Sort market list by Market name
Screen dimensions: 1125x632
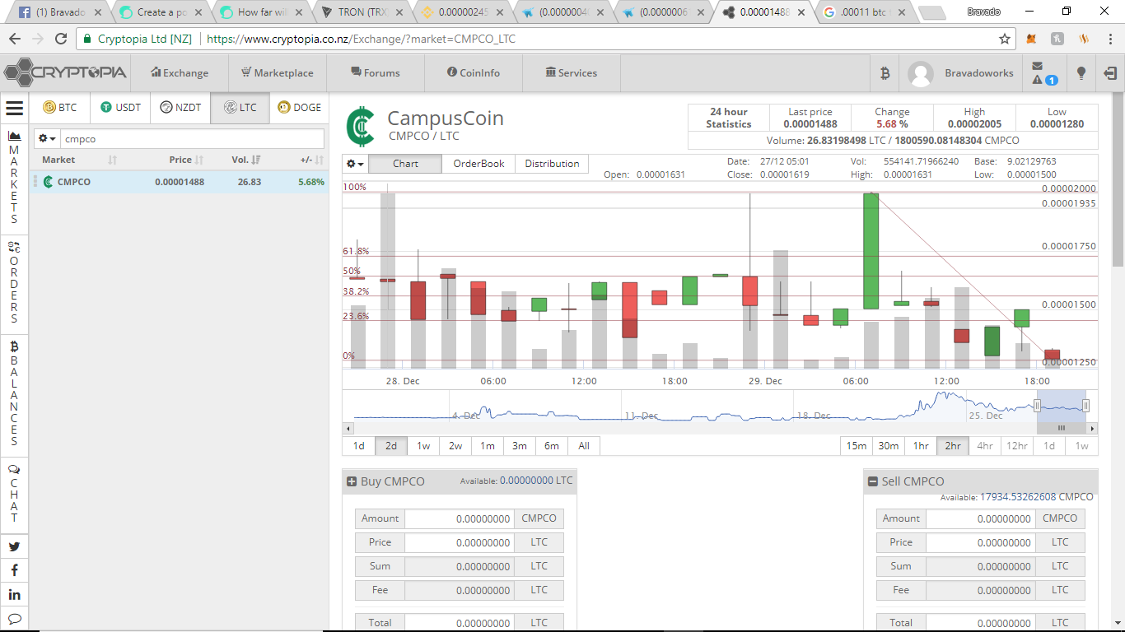[x=79, y=160]
